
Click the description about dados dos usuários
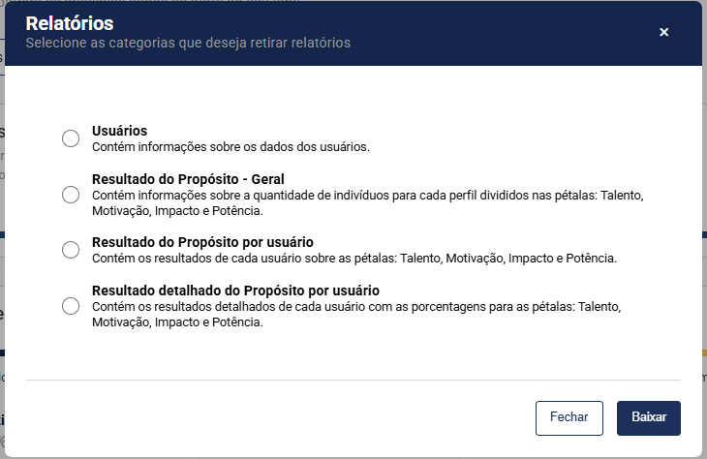pyautogui.click(x=231, y=147)
